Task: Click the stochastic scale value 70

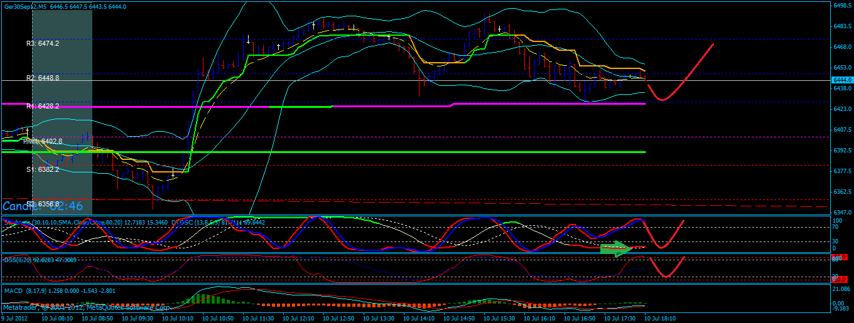Action: point(836,228)
